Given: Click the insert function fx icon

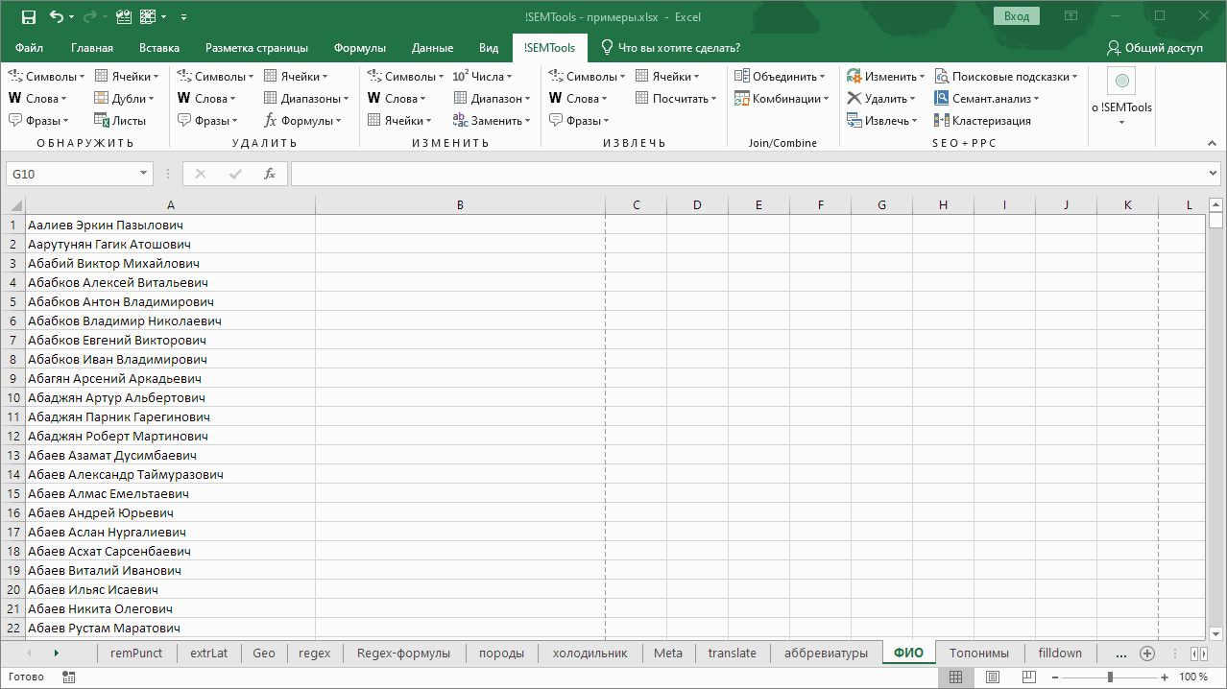Looking at the screenshot, I should point(270,174).
